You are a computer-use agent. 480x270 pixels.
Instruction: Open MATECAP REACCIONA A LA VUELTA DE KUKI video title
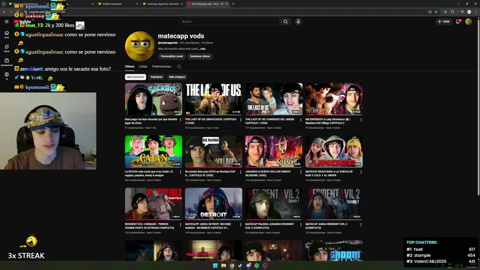pos(329,173)
